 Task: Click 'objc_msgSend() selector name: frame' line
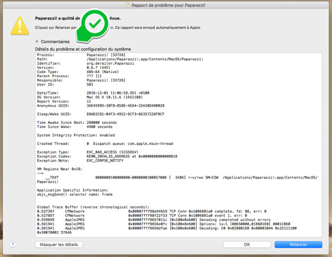point(75,195)
